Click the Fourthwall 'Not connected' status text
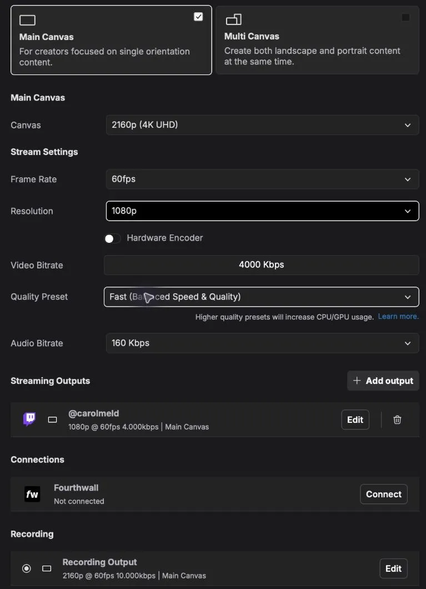 [x=79, y=501]
